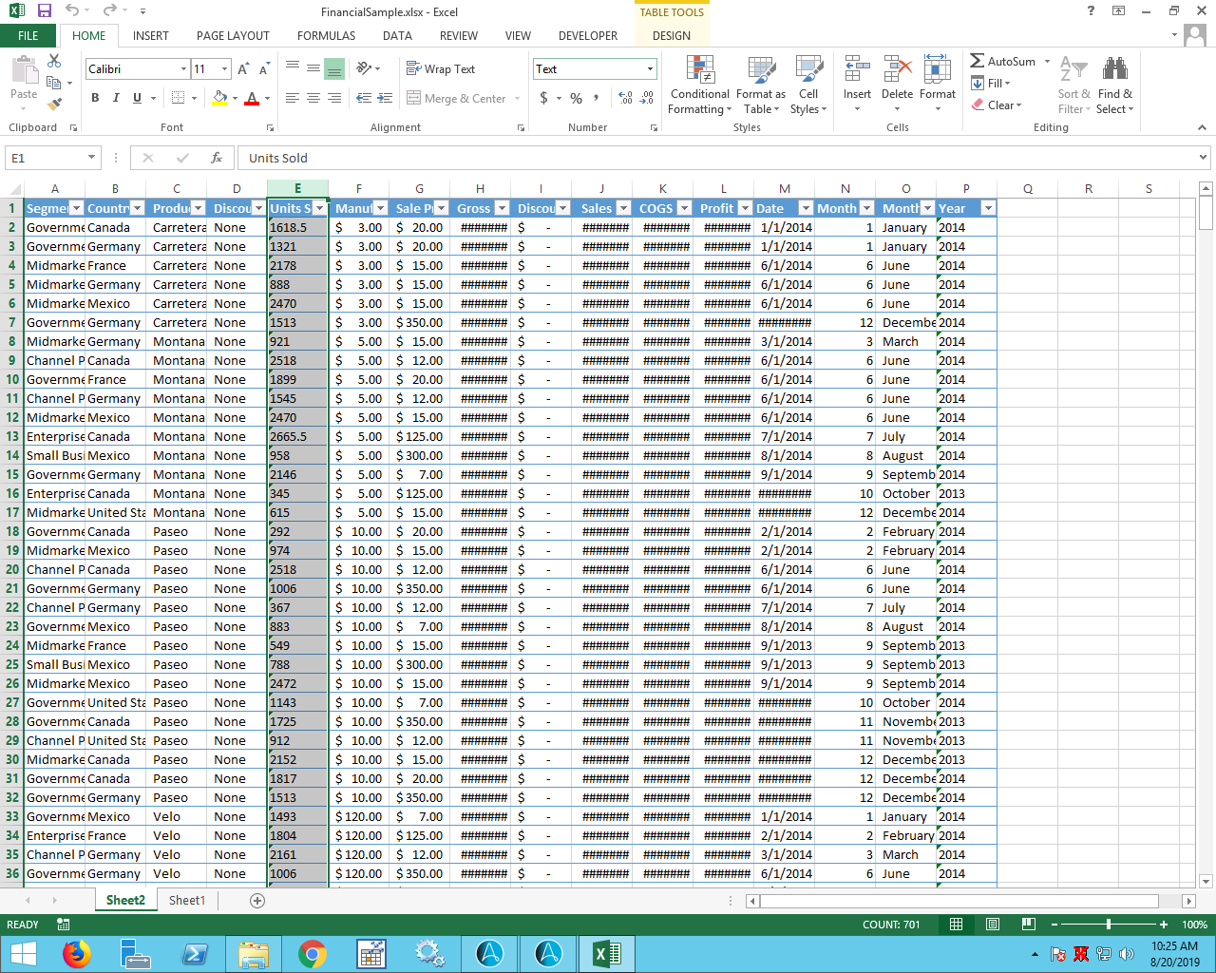Open the Country column filter dropdown

coord(137,208)
